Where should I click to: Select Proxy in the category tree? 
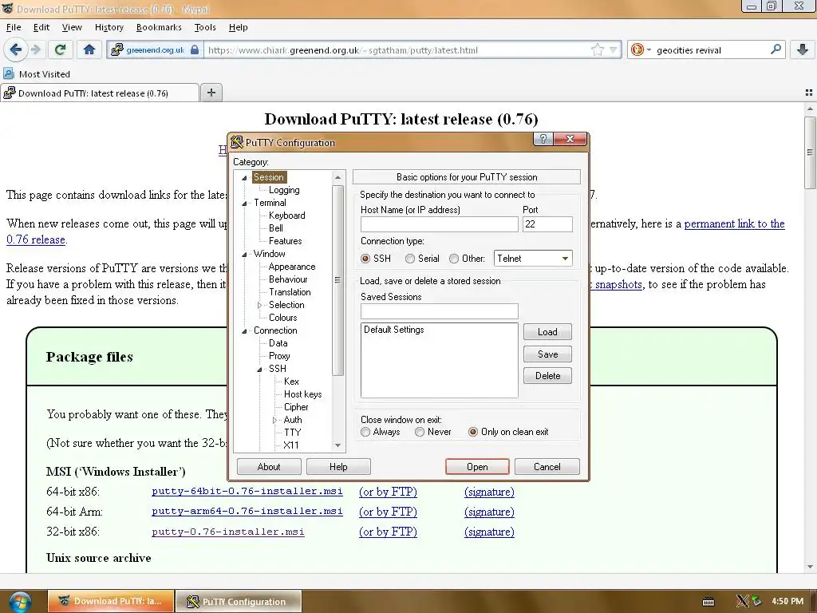pyautogui.click(x=279, y=356)
